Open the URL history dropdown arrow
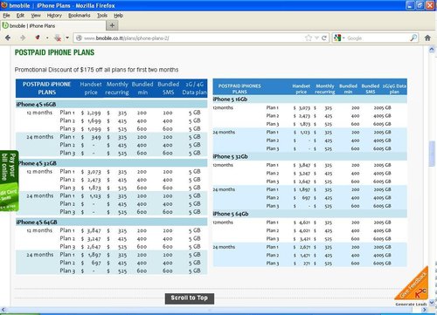 (317, 38)
